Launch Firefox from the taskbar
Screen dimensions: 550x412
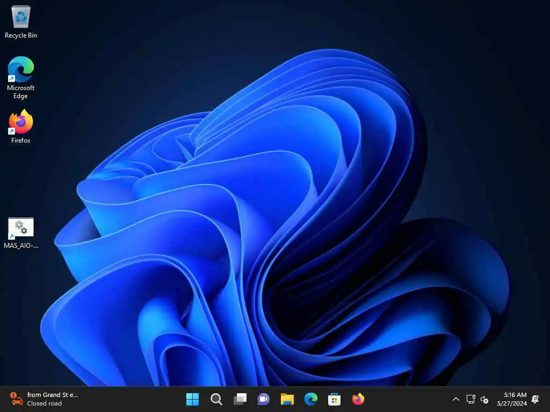358,399
